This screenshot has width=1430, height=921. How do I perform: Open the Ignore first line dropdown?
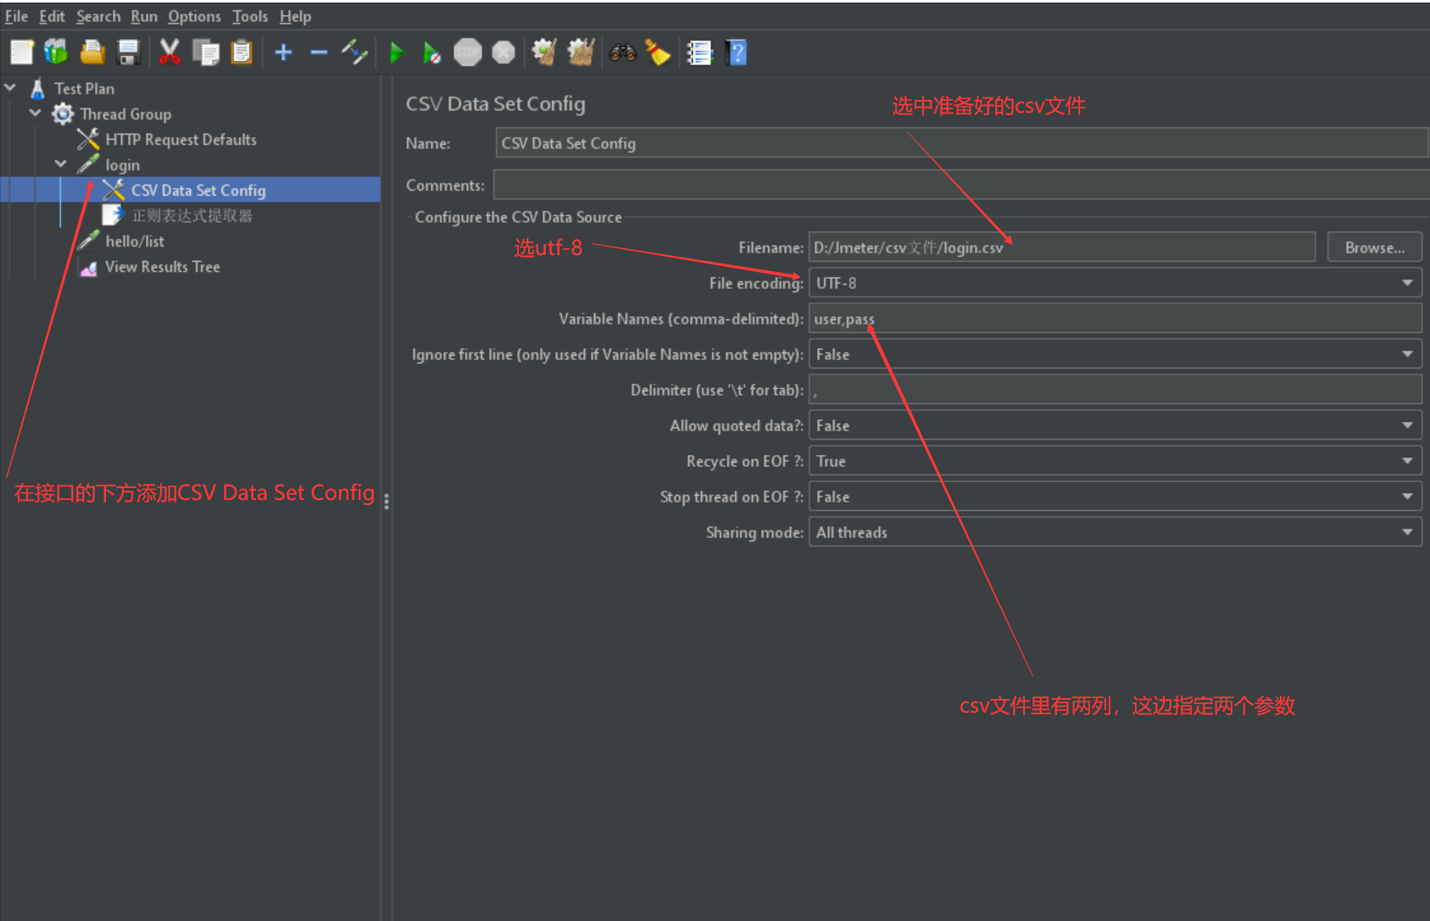pos(1407,354)
